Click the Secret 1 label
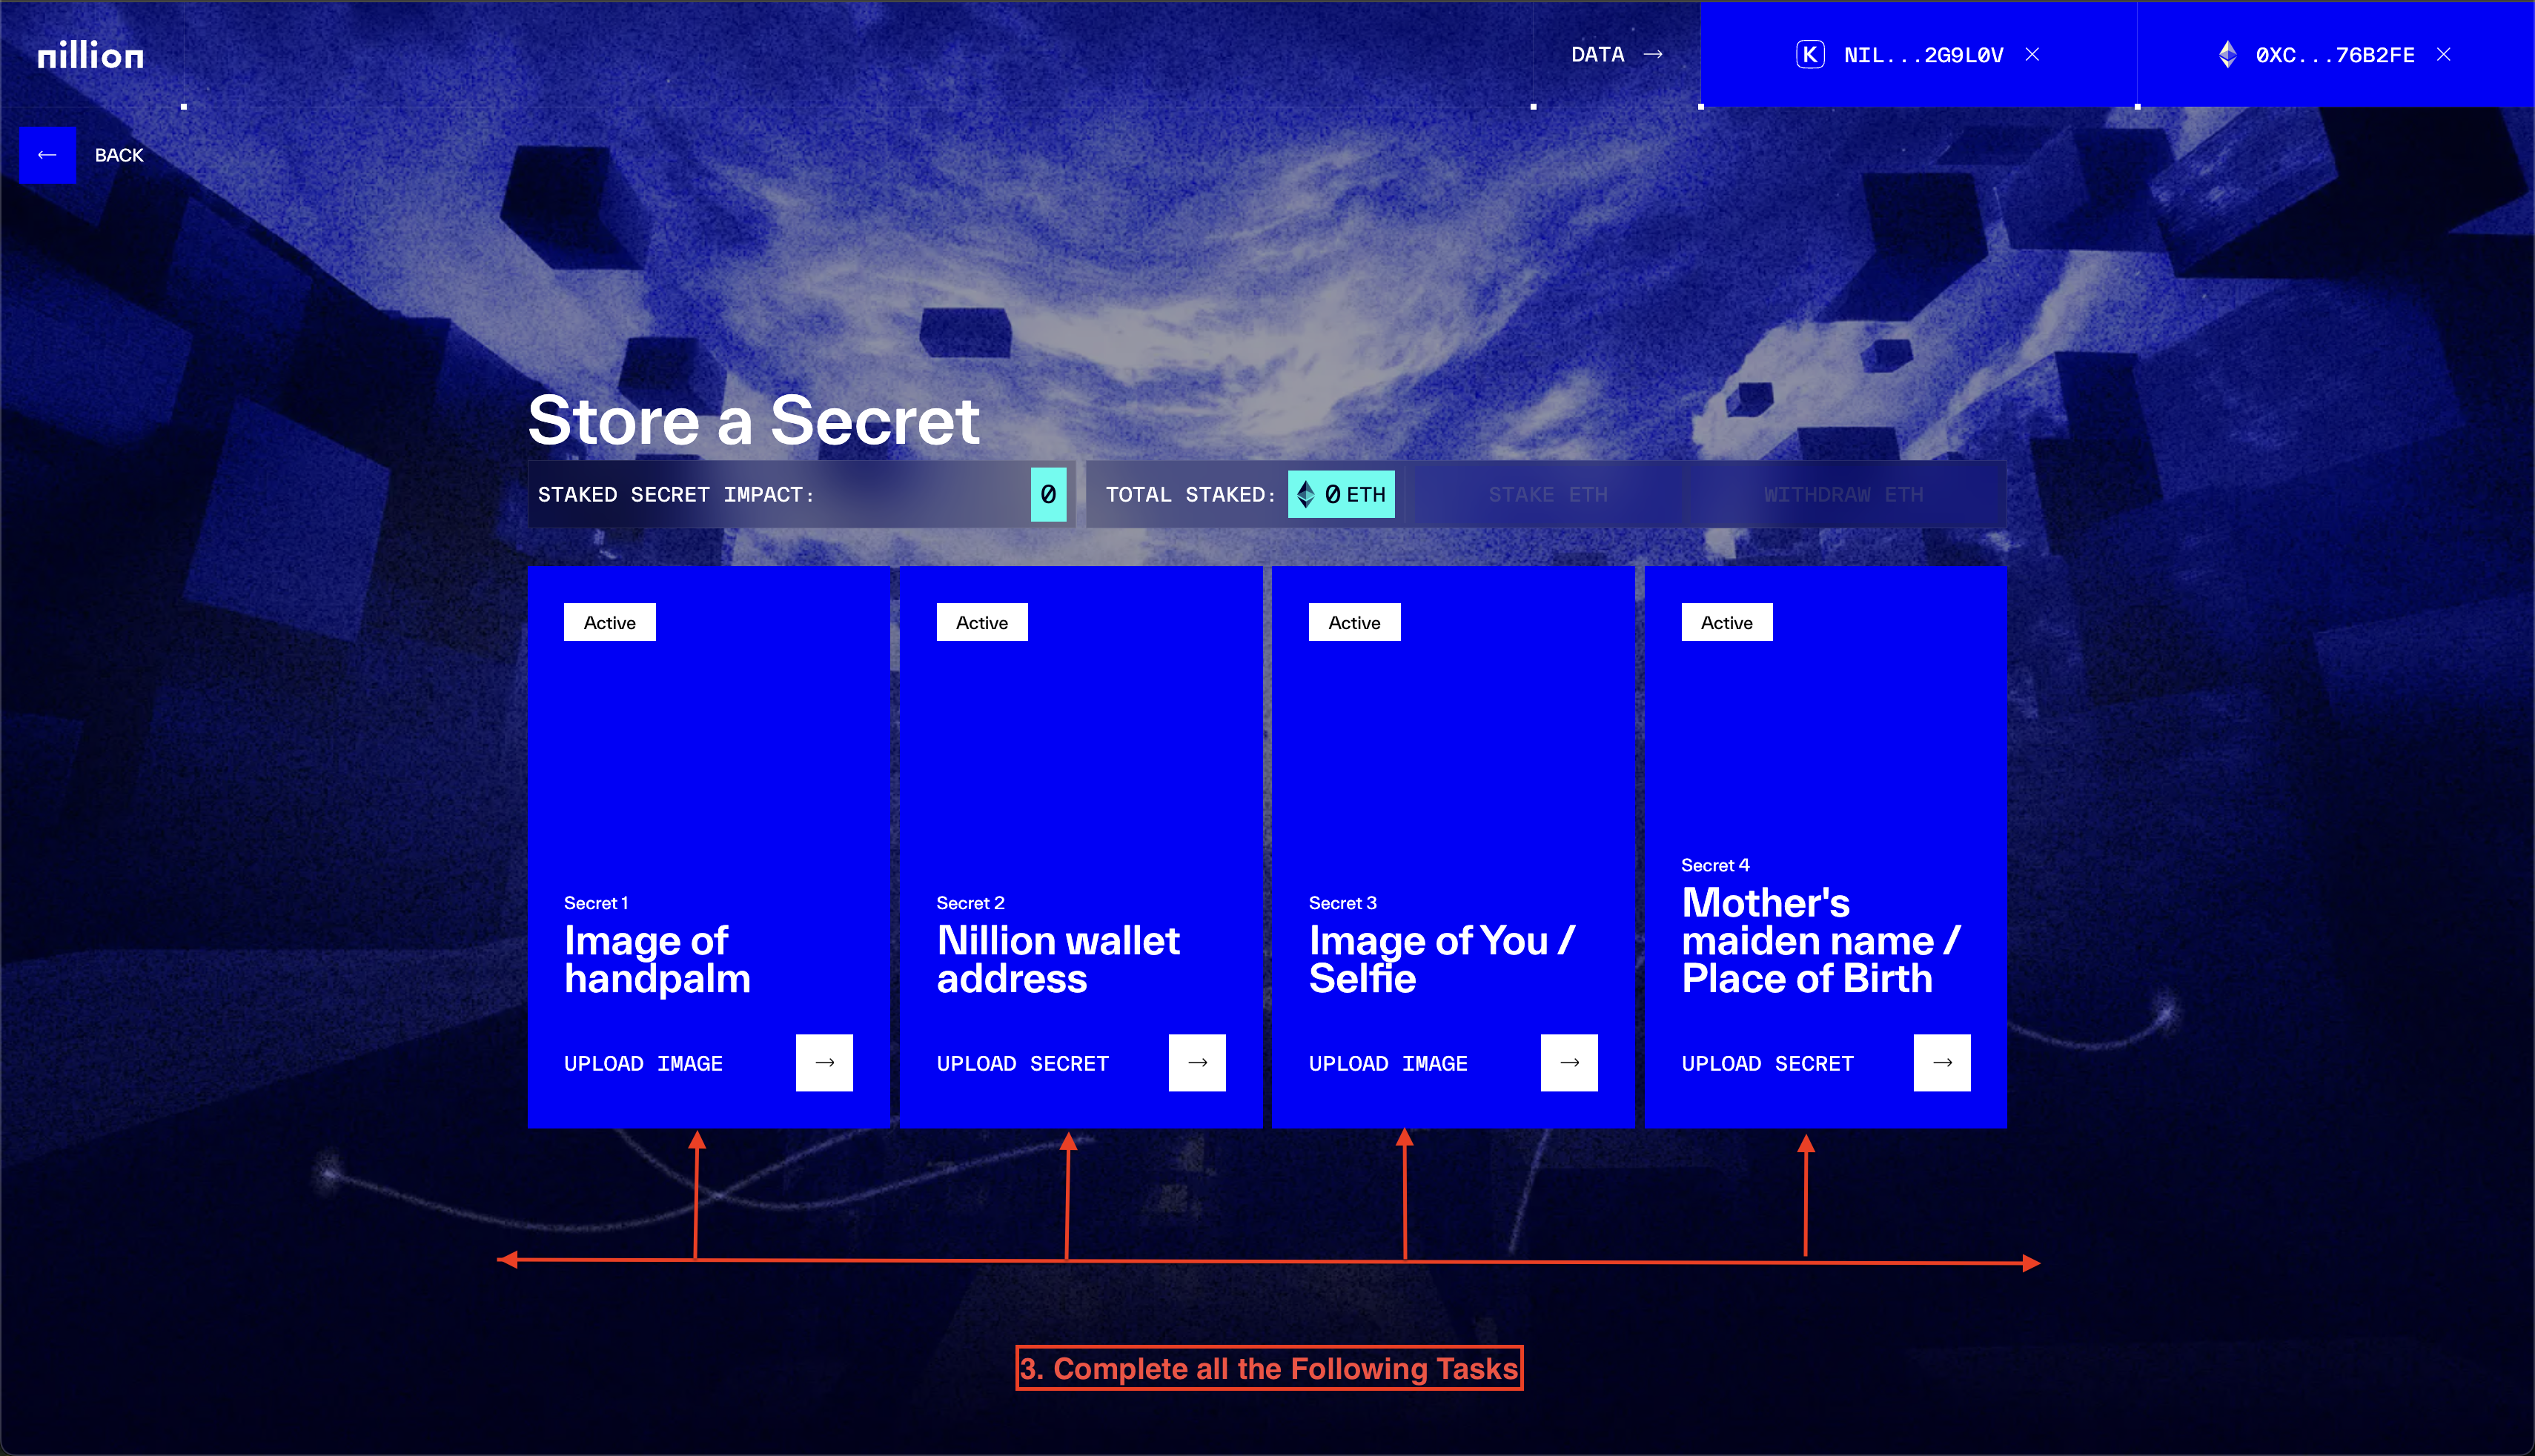The width and height of the screenshot is (2535, 1456). click(596, 903)
